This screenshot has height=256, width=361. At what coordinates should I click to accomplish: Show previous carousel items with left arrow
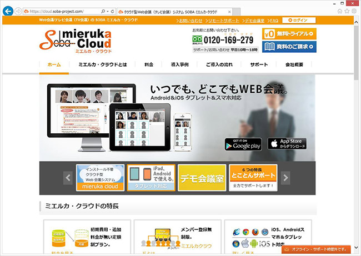coord(68,178)
